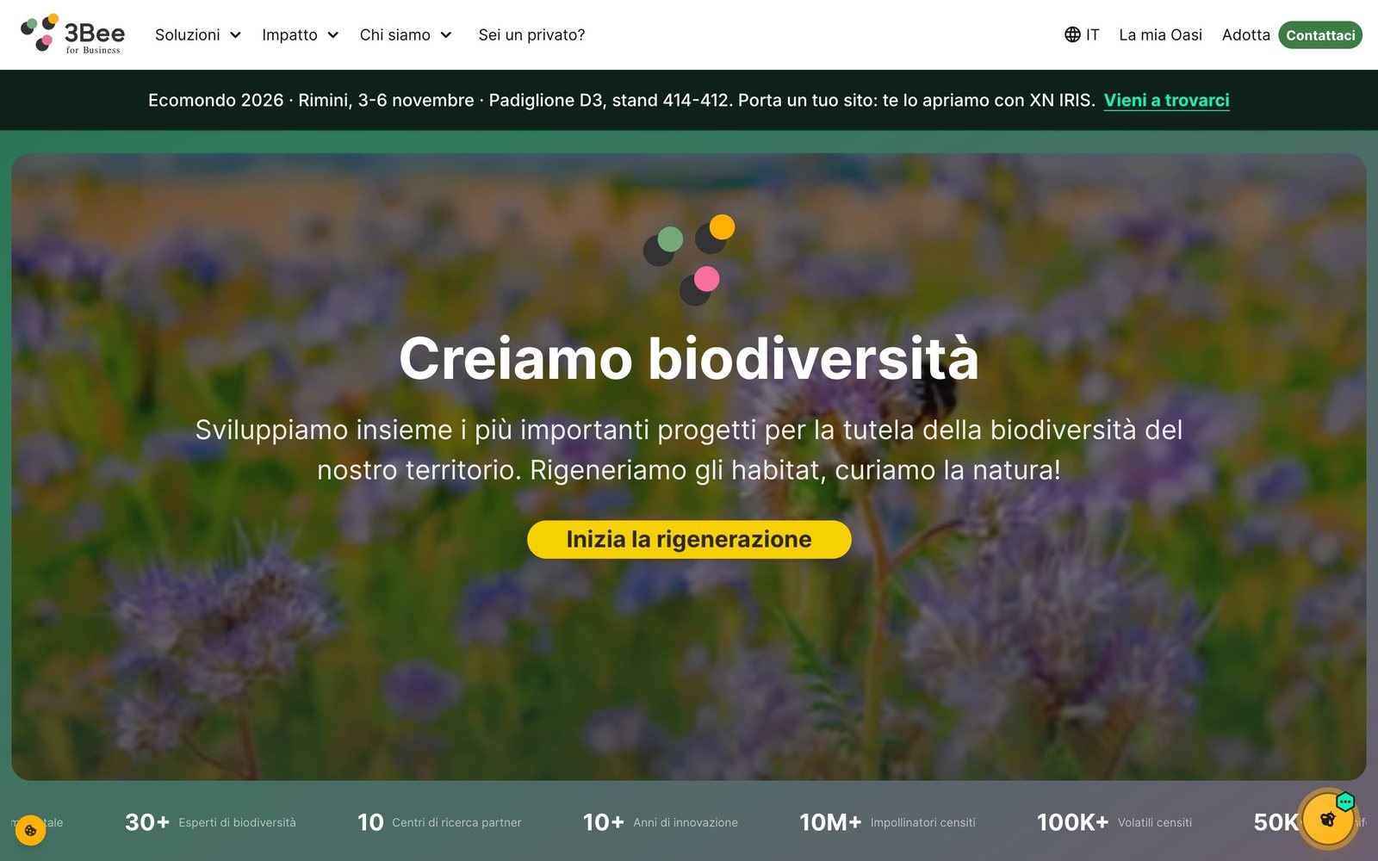Follow the Vieni a trovarci link
The width and height of the screenshot is (1378, 861).
(x=1166, y=100)
